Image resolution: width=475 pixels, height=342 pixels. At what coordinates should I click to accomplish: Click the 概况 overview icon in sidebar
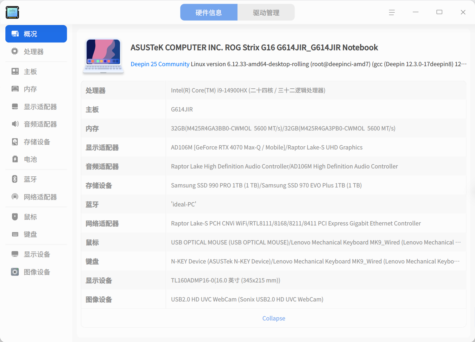(15, 34)
